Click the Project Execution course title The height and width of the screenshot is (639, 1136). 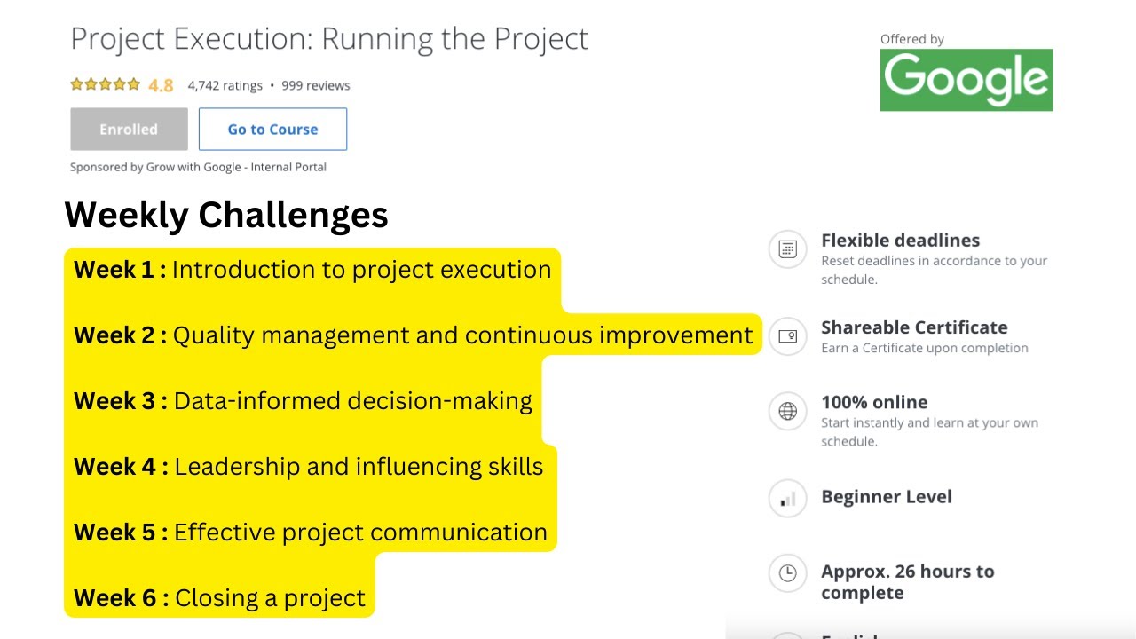(329, 39)
